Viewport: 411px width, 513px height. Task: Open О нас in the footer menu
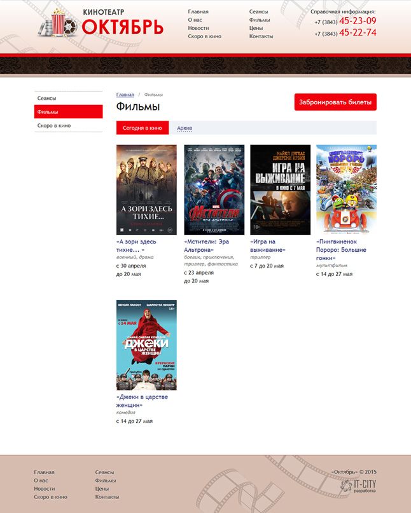point(41,481)
